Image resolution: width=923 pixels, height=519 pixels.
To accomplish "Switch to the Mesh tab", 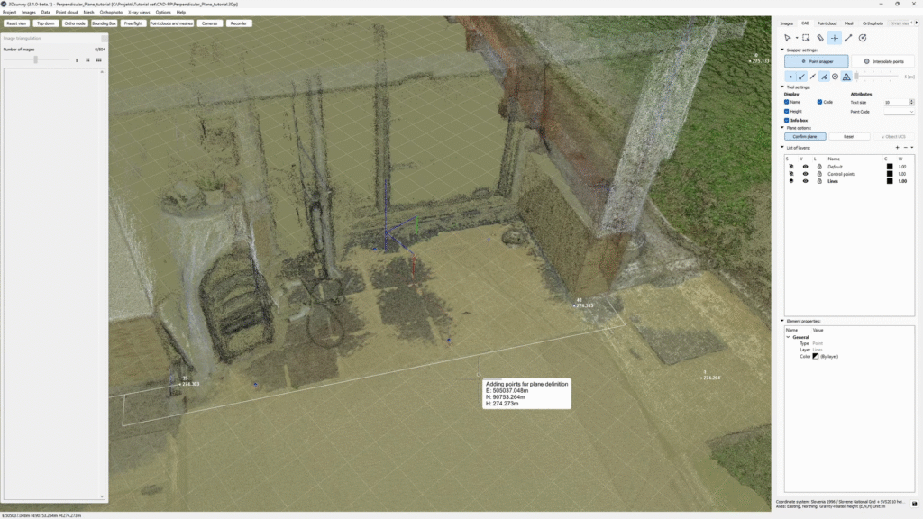I will click(x=849, y=23).
